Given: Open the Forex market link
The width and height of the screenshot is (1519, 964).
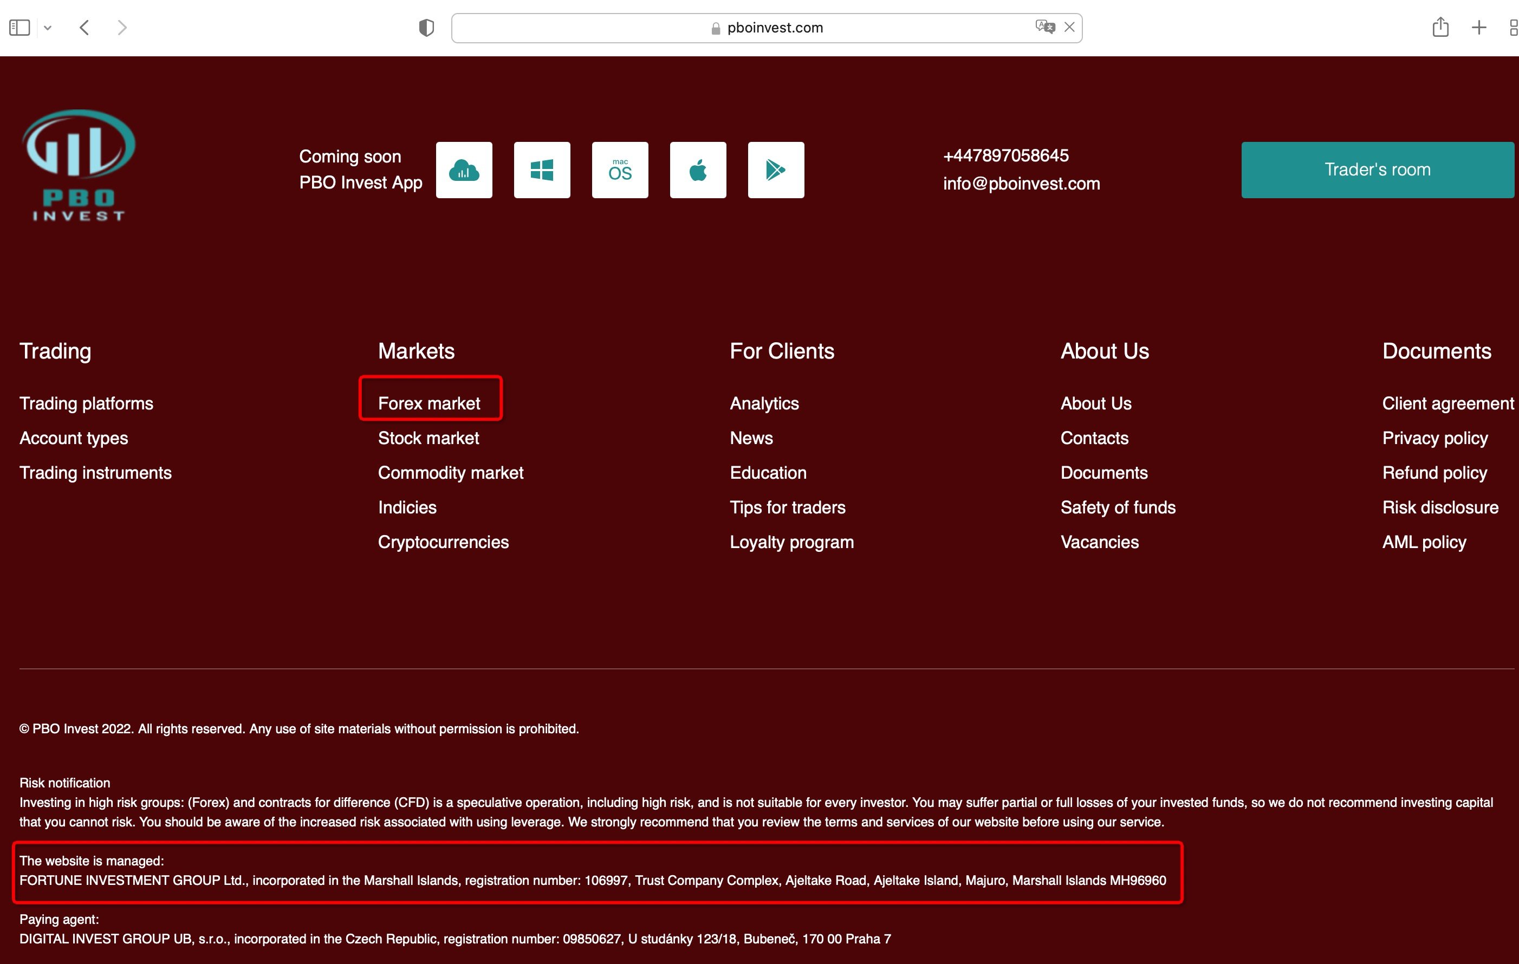Looking at the screenshot, I should pyautogui.click(x=429, y=403).
